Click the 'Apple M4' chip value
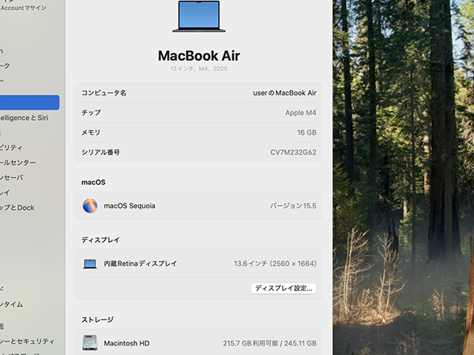 [301, 113]
